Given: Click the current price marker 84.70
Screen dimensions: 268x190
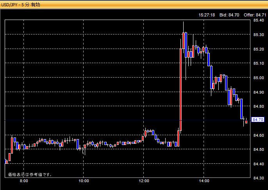Looking at the screenshot, I should pyautogui.click(x=259, y=119).
